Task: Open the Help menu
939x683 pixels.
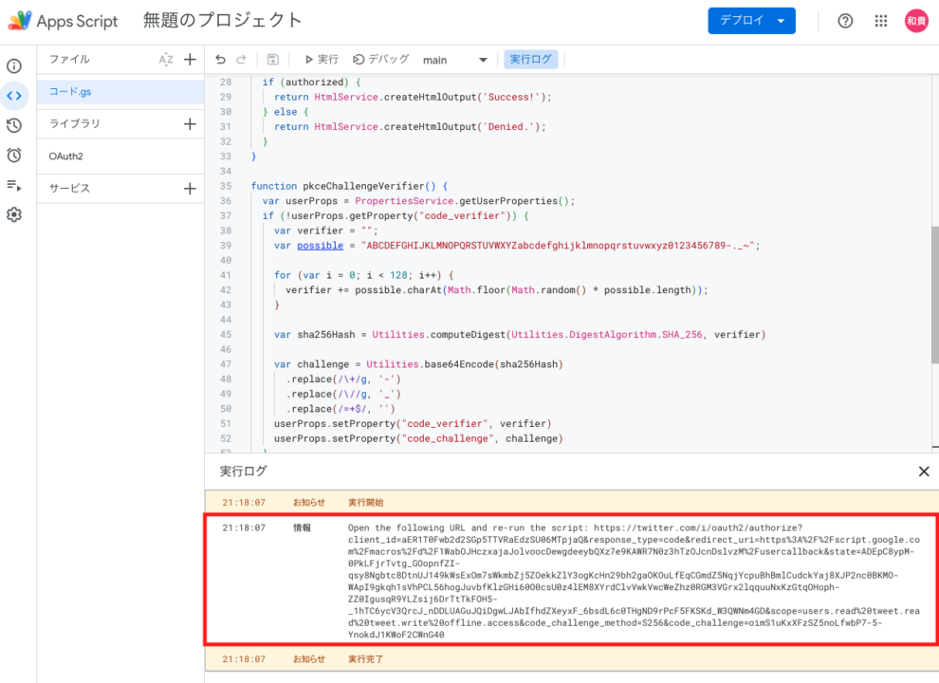Action: (845, 20)
